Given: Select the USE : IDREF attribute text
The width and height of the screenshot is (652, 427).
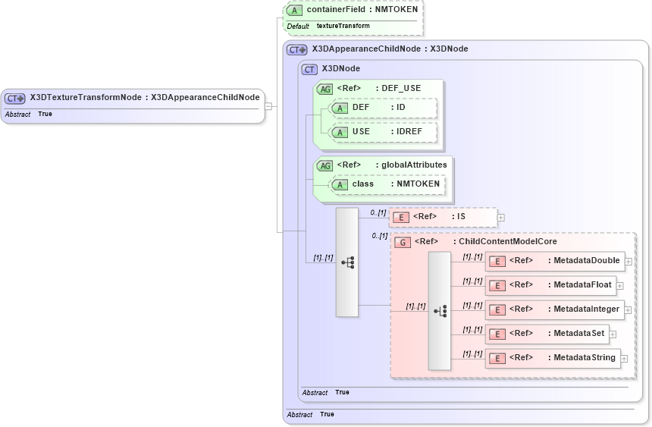Looking at the screenshot, I should [x=387, y=131].
